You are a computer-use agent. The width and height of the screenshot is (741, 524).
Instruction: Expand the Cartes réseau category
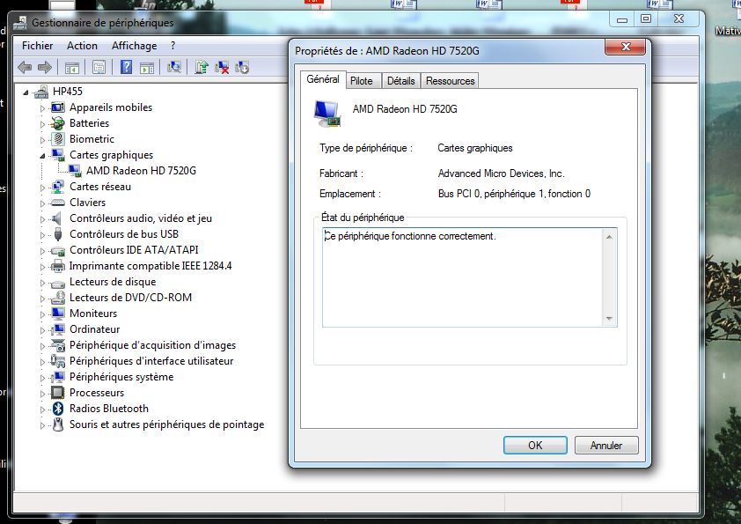point(41,187)
